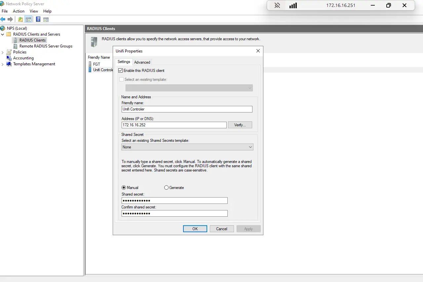This screenshot has height=282, width=423.
Task: Click the RADIUS Clients and Servers folder icon
Action: pos(9,34)
